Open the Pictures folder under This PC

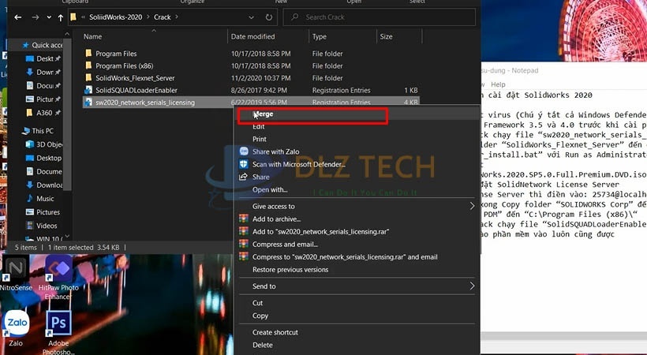tap(43, 212)
